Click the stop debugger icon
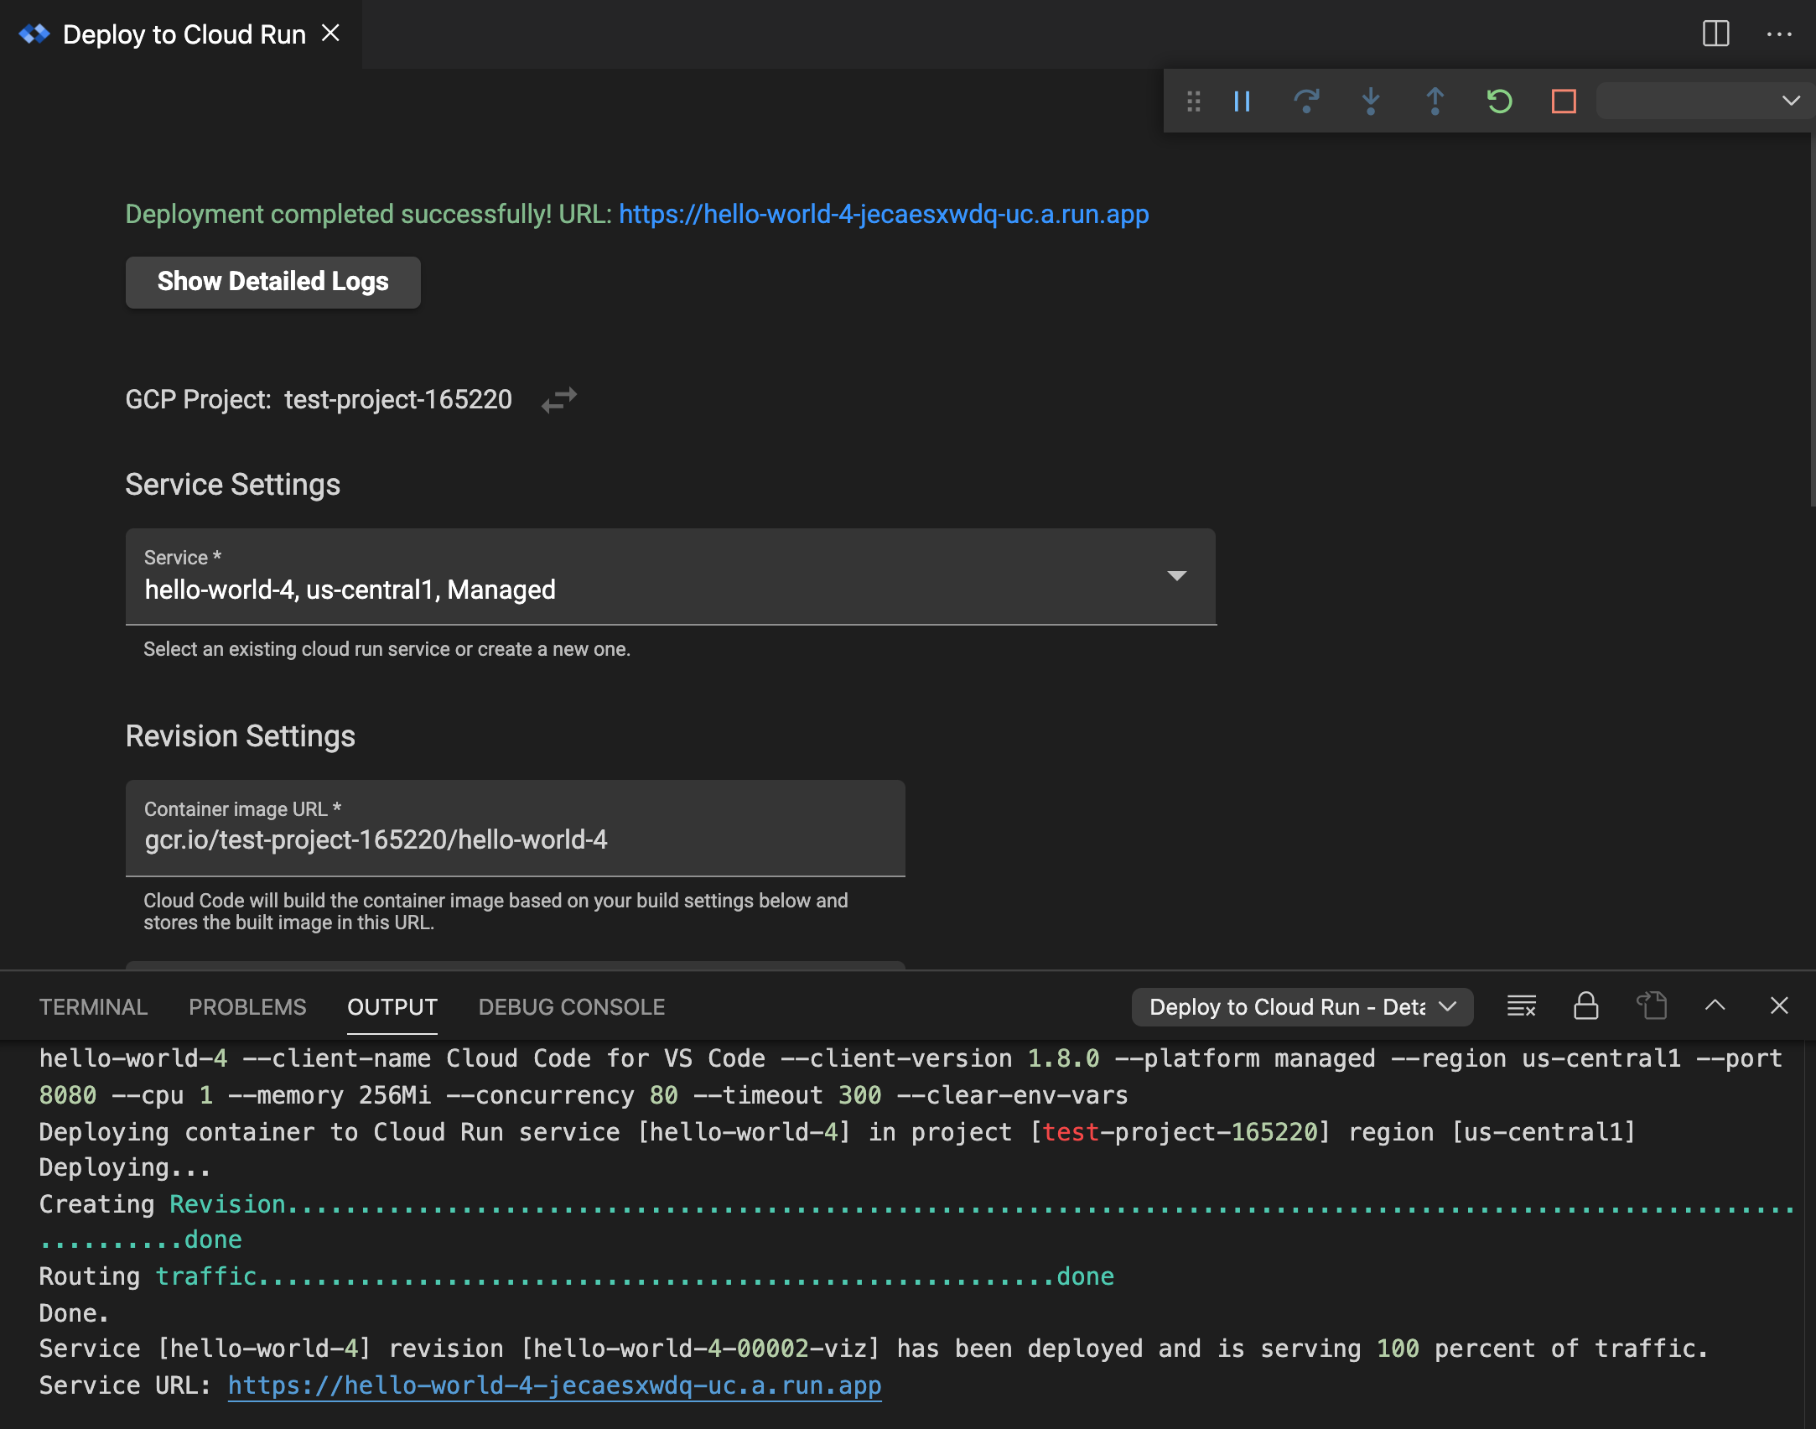Viewport: 1816px width, 1429px height. pyautogui.click(x=1563, y=101)
